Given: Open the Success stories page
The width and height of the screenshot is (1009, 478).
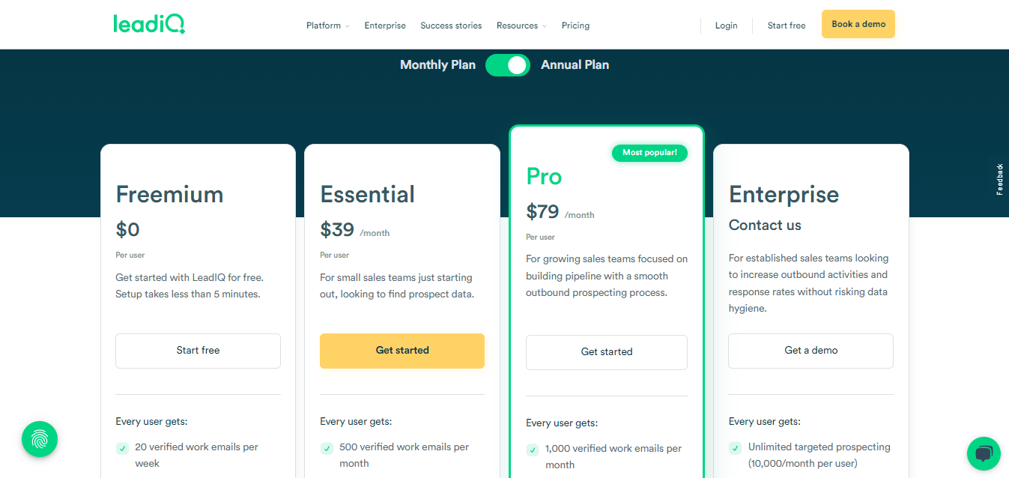Looking at the screenshot, I should [x=450, y=25].
